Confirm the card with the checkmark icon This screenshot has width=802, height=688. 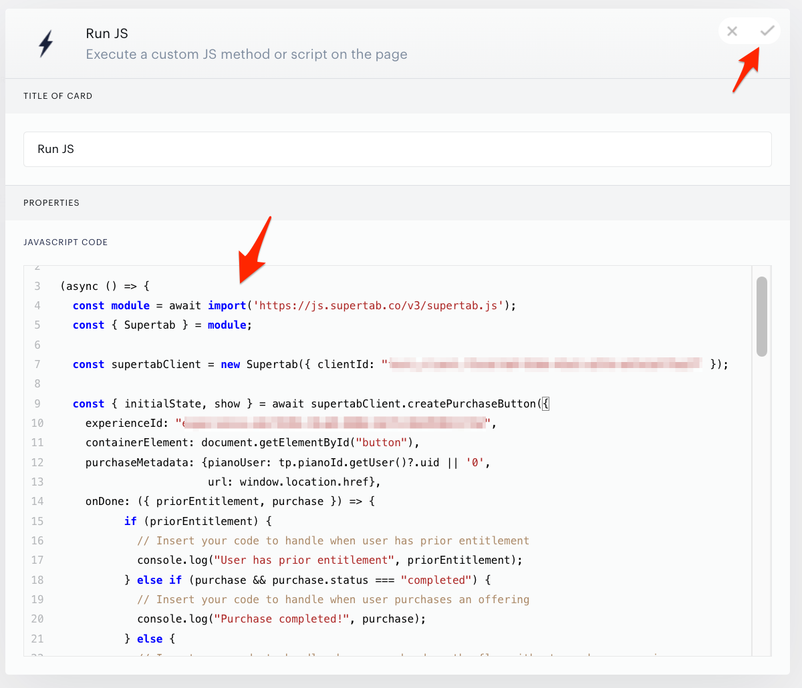click(x=767, y=31)
